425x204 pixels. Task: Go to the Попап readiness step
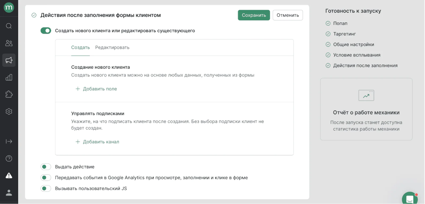pyautogui.click(x=340, y=23)
